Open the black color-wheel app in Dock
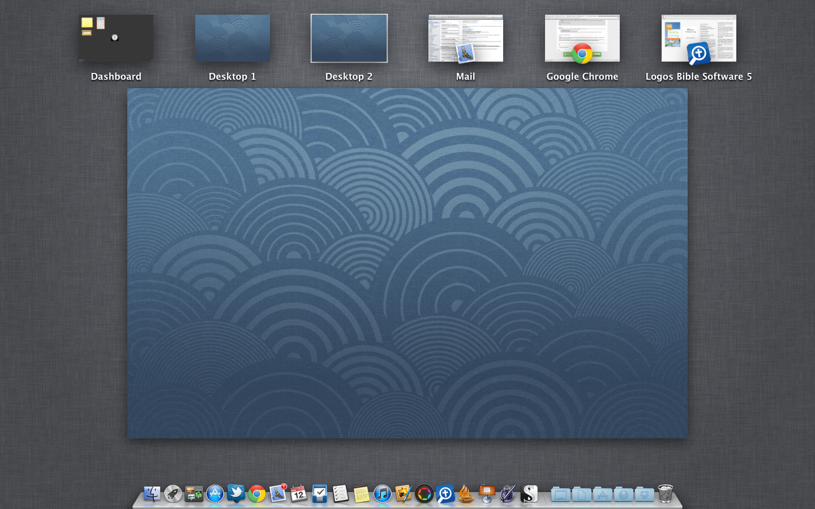The height and width of the screenshot is (509, 815). [424, 494]
